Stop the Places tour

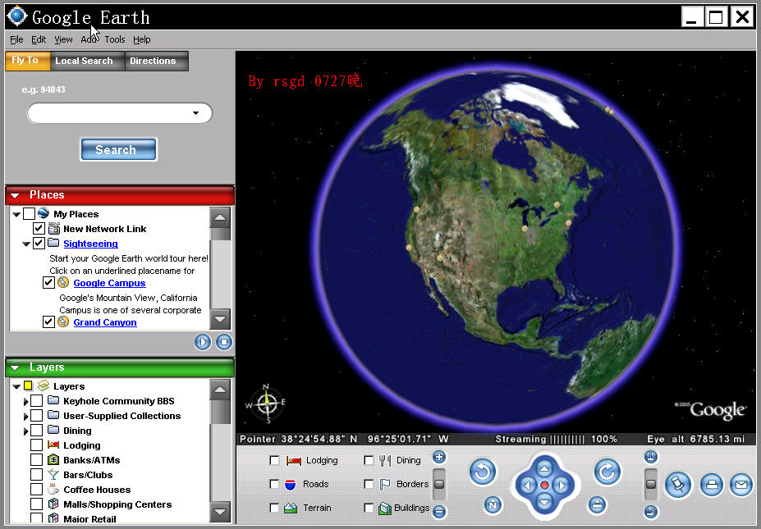224,342
